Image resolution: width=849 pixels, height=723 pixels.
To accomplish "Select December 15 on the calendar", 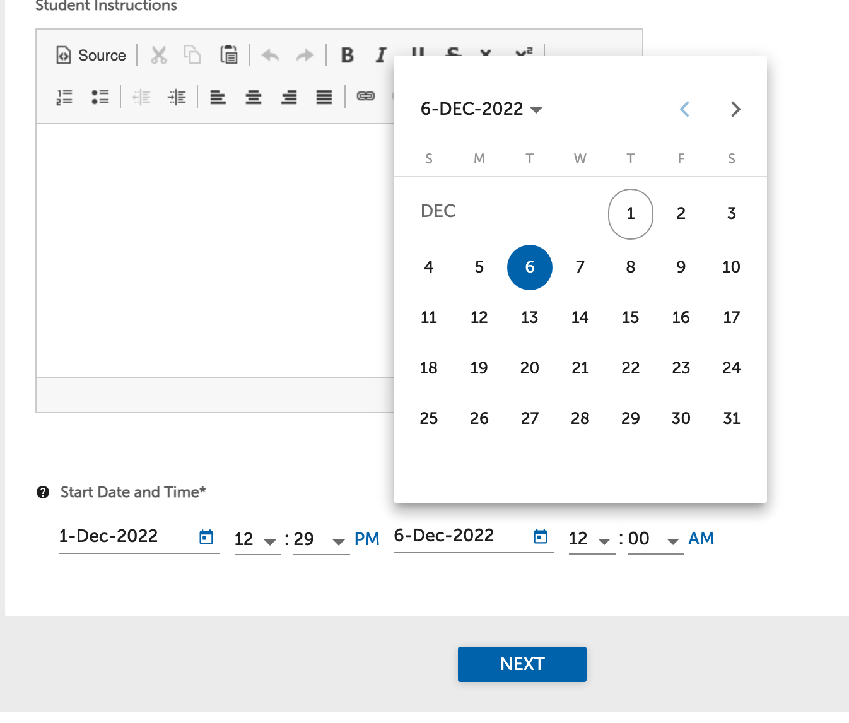I will (630, 317).
